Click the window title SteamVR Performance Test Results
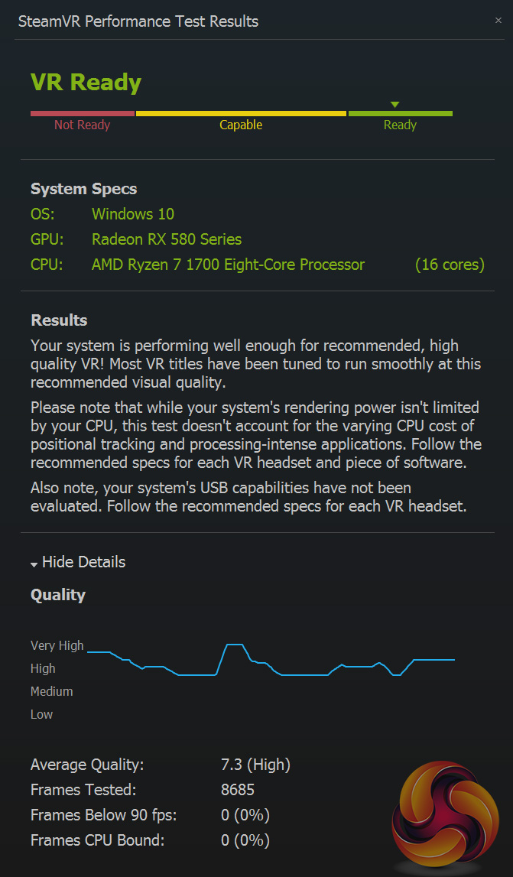 point(138,21)
